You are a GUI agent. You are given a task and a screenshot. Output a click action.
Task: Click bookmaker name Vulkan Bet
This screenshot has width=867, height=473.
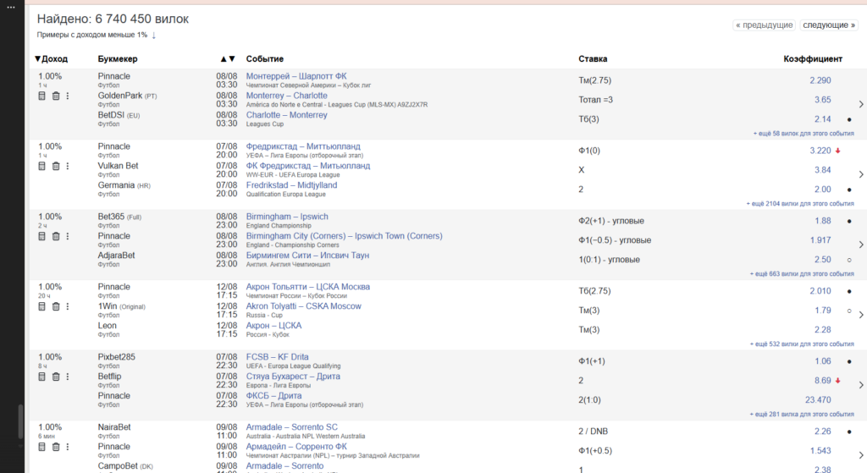(118, 166)
